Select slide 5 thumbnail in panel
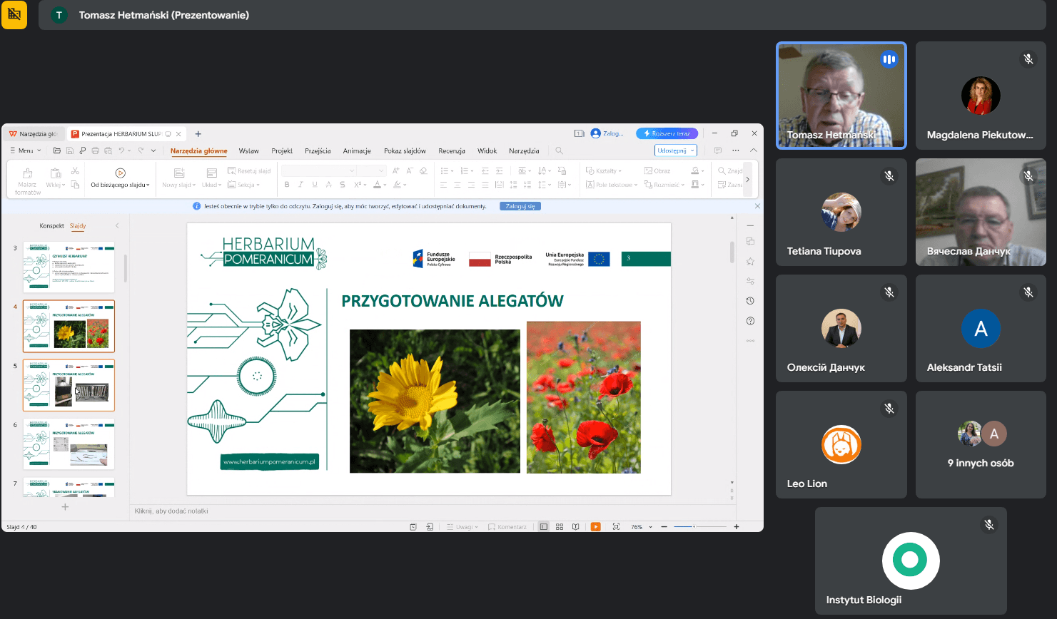This screenshot has width=1057, height=619. (x=69, y=385)
